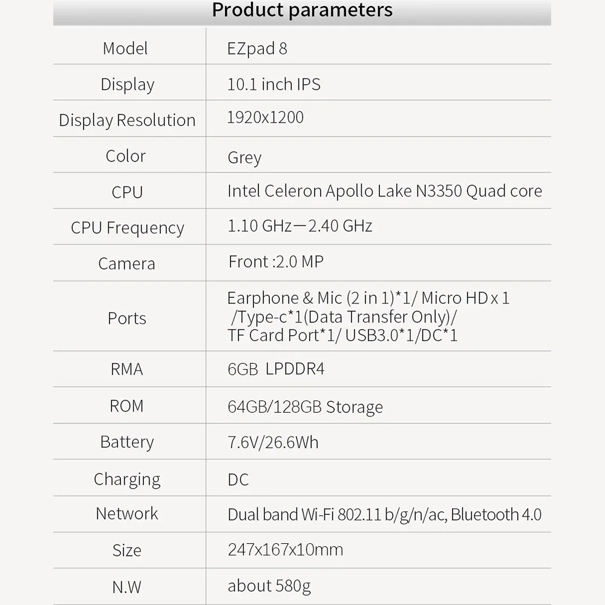Select the 1920x1200 resolution value
Screen dimensions: 605x605
(266, 117)
